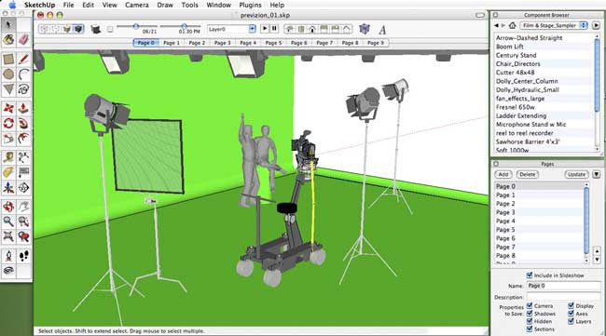Pick the Paint Bucket tool
The height and width of the screenshot is (336, 606).
8,39
